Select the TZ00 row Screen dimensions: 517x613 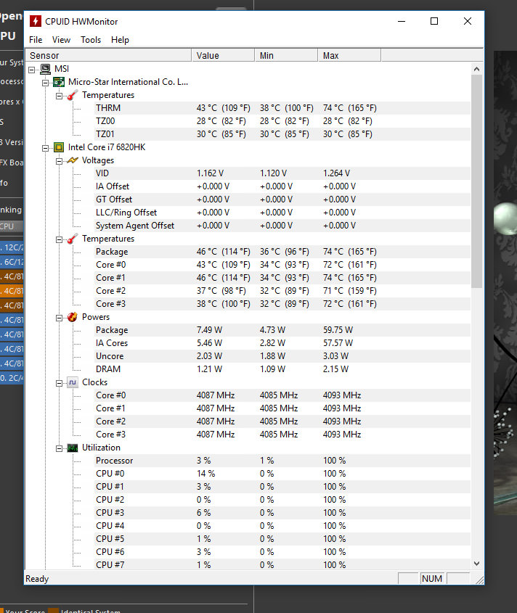point(282,121)
